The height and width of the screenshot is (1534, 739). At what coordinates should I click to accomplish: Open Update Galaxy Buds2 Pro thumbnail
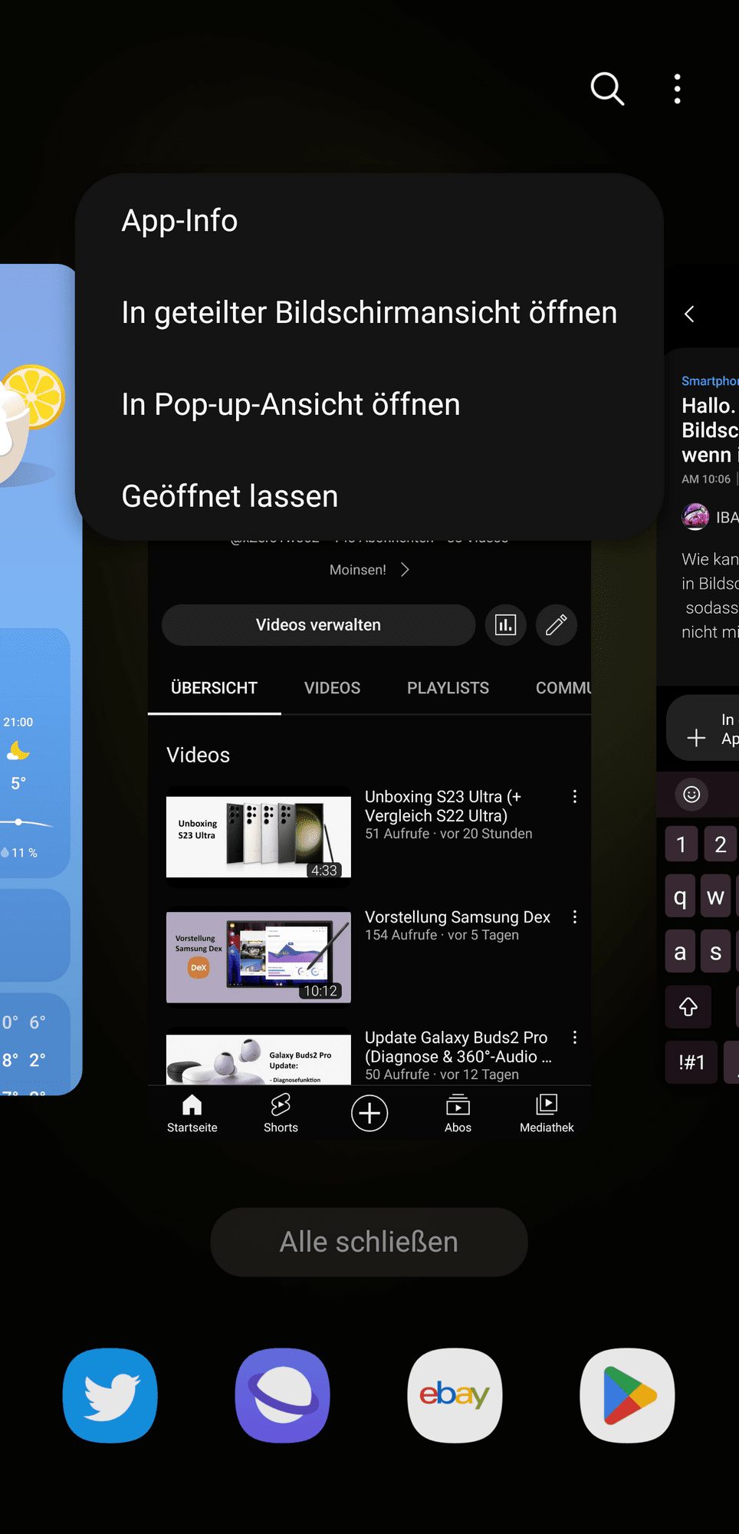pyautogui.click(x=259, y=1056)
